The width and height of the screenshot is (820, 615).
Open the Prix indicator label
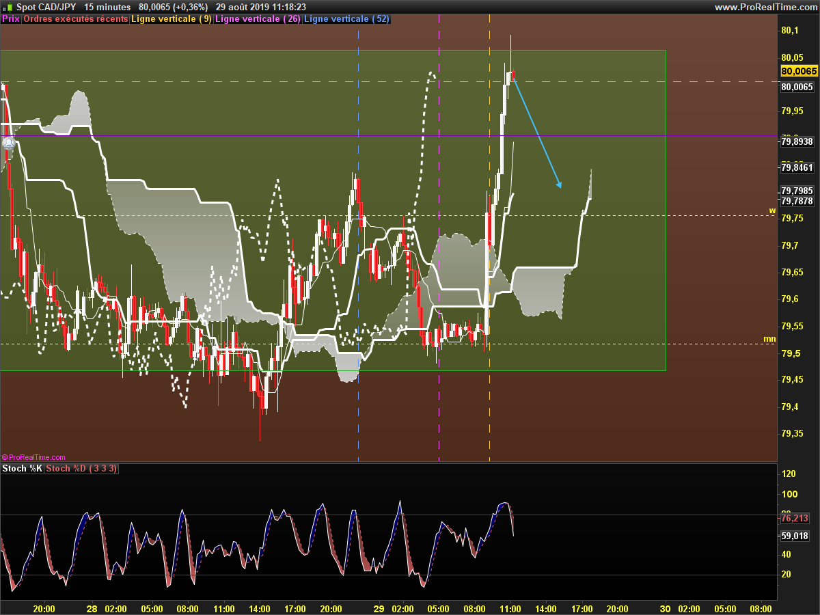pos(11,19)
